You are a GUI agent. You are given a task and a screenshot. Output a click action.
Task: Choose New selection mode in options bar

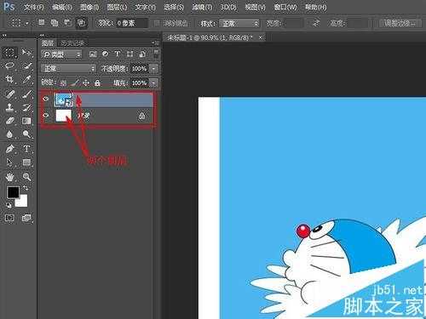pyautogui.click(x=42, y=22)
